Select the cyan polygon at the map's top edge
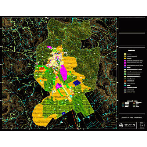The image size is (147, 147). click(73, 18)
